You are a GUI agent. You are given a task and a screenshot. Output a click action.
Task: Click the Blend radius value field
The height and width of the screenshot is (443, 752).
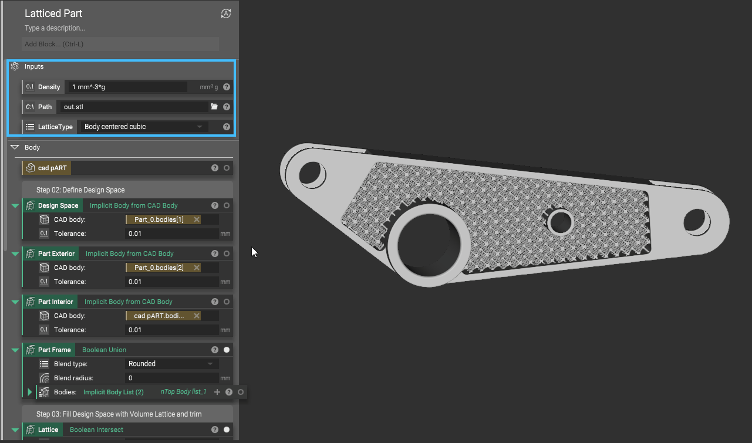[x=172, y=378]
